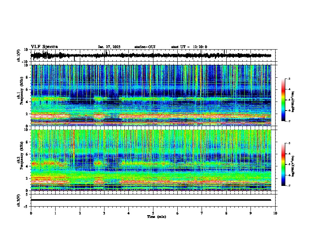Screen dimensions: 310x239
Task: Click time axis tick label "7"
Action: click(x=202, y=213)
